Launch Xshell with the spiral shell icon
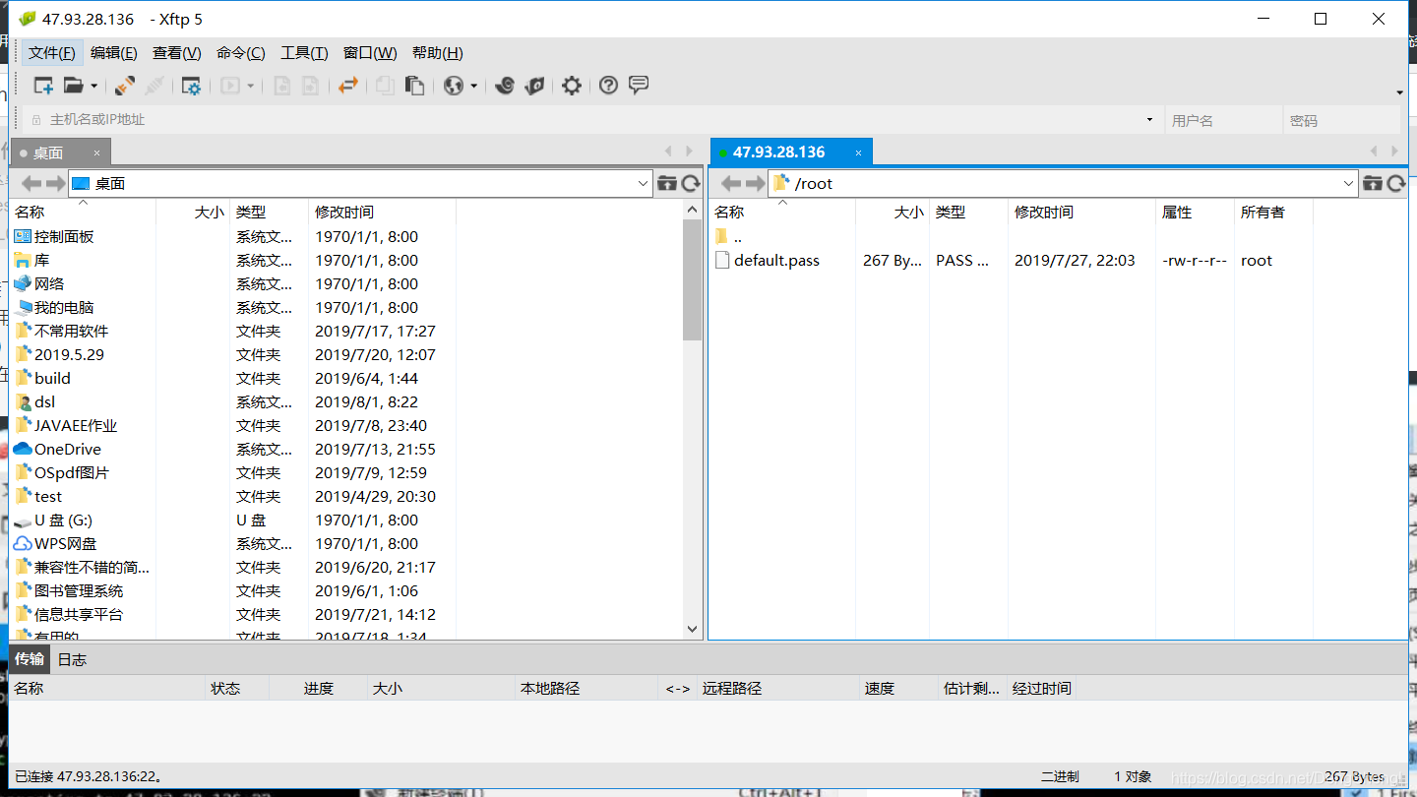Screen dimensions: 1417x797 coord(505,86)
